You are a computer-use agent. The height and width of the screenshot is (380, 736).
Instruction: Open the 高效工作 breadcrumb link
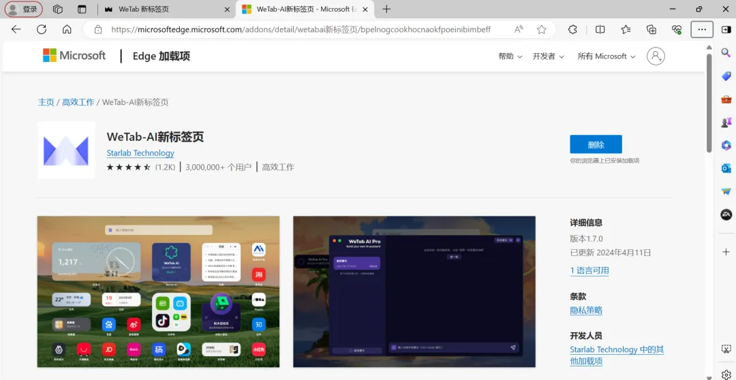(x=78, y=102)
